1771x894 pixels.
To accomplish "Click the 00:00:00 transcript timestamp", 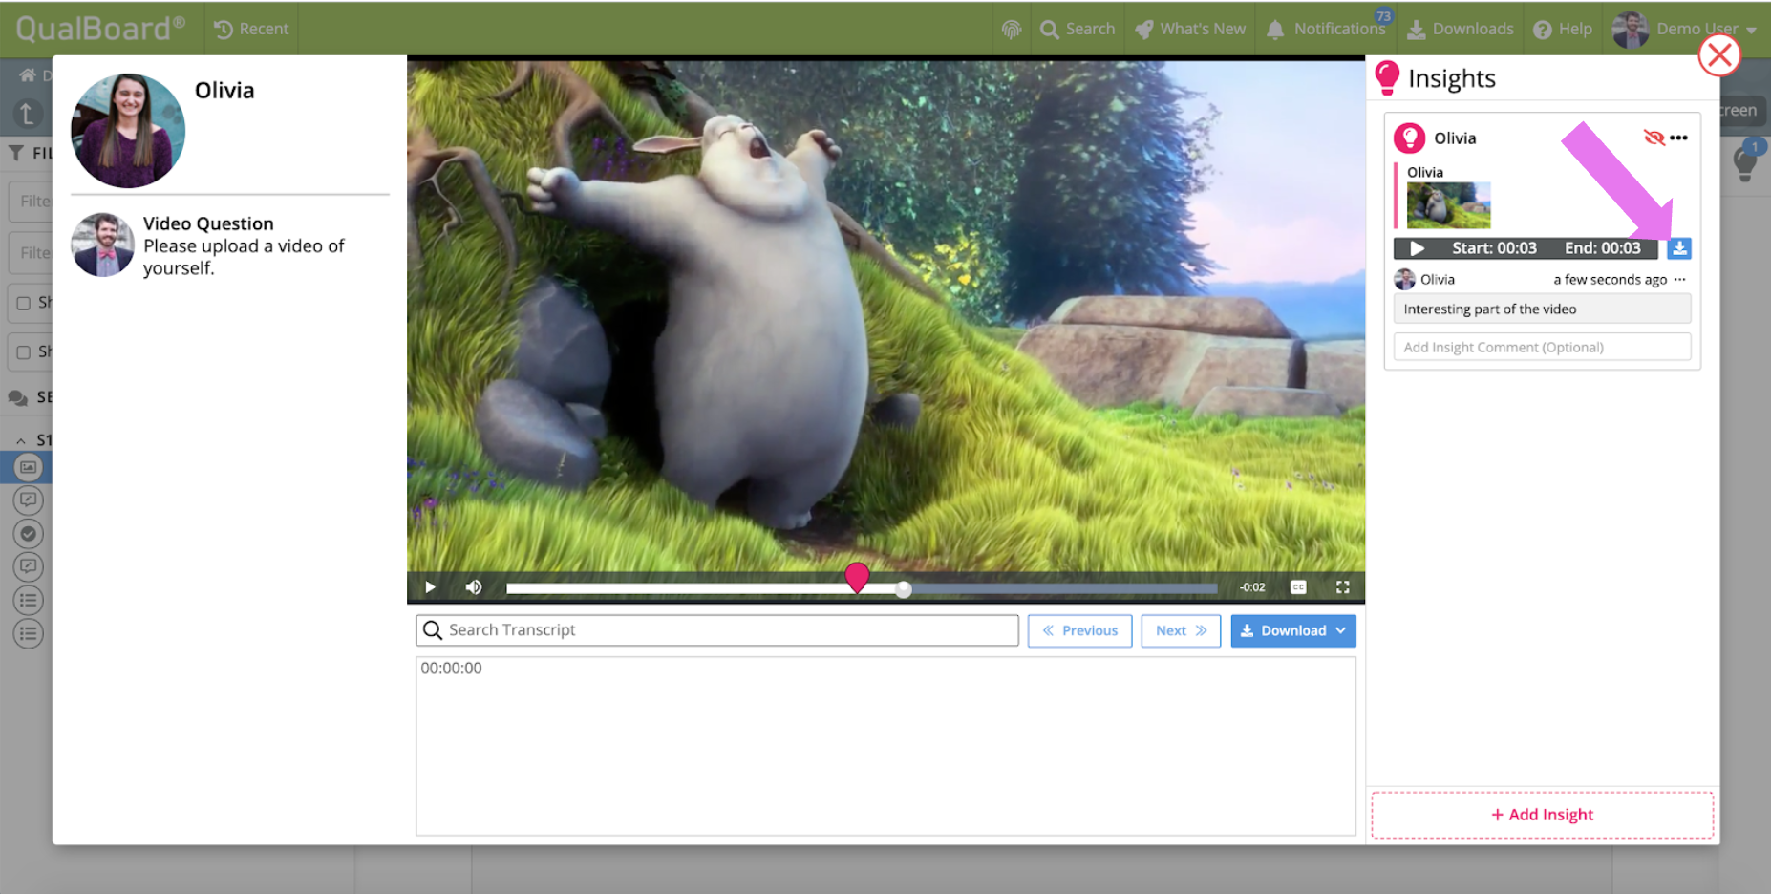I will (x=452, y=669).
